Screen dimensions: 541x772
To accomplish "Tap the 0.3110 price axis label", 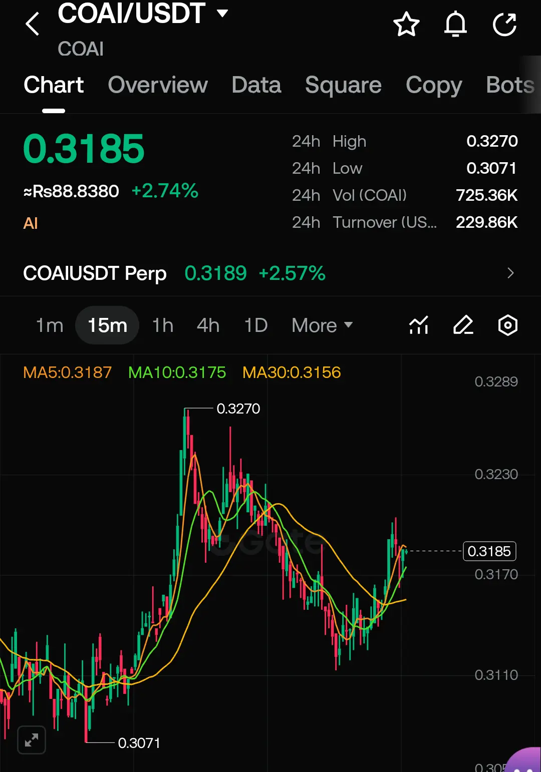I will (x=496, y=675).
